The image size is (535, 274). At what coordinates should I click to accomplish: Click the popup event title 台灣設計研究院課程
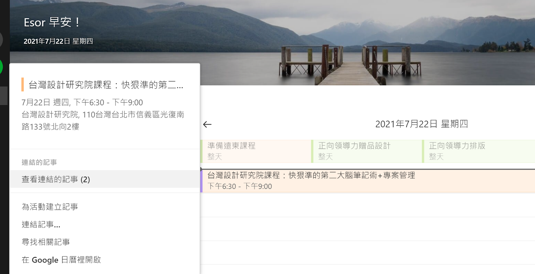point(106,85)
